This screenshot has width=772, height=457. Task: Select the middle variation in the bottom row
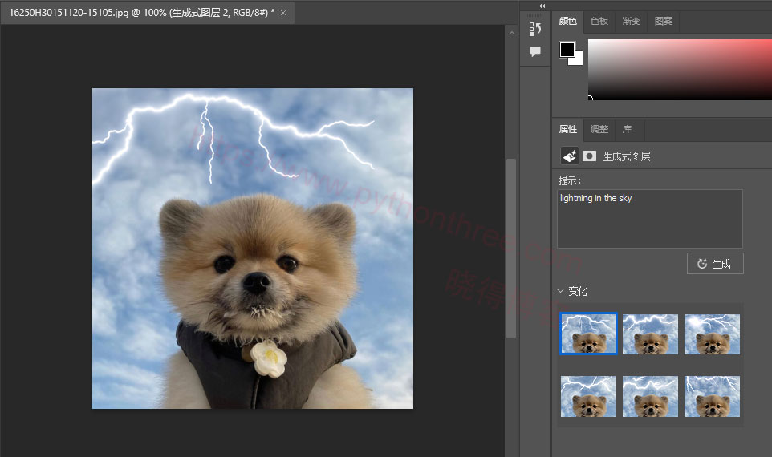click(650, 397)
